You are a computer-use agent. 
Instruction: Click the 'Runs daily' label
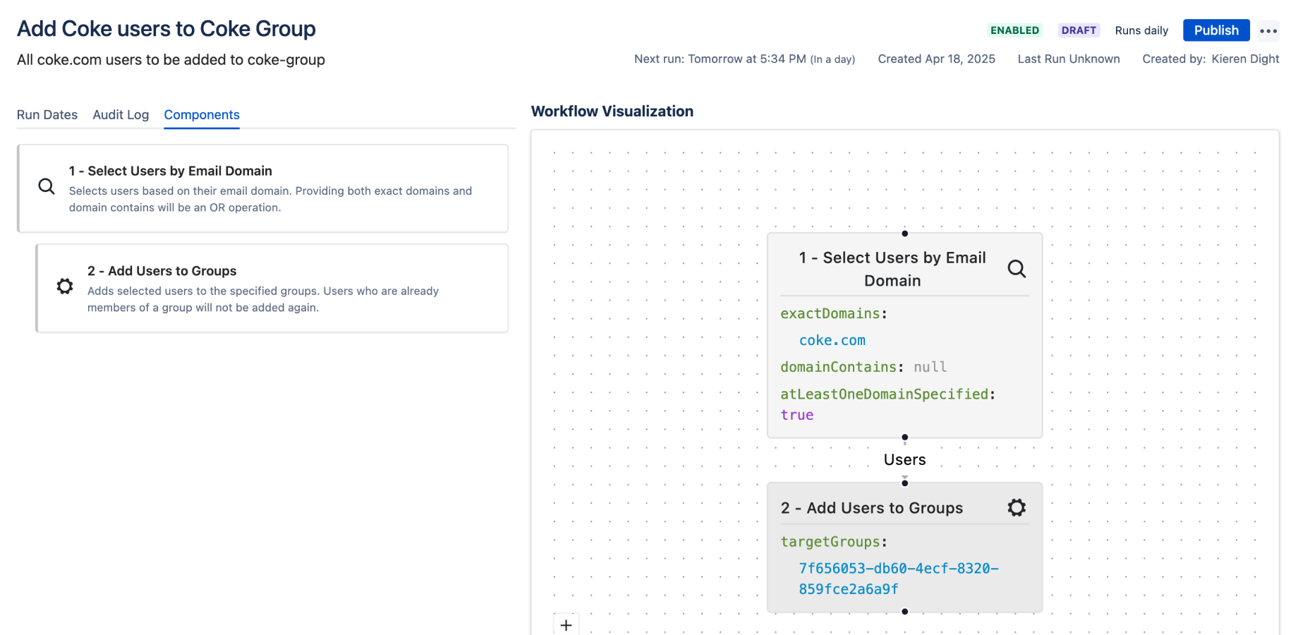click(1141, 30)
